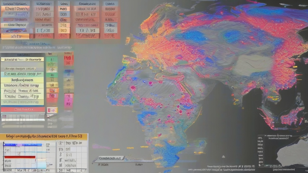Image resolution: width=308 pixels, height=173 pixels.
Task: Toggle the red-pink "IMO" legend cell
Action: click(69, 59)
